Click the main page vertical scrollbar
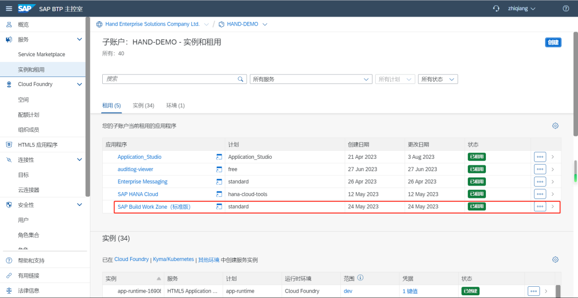This screenshot has width=578, height=298. [576, 85]
